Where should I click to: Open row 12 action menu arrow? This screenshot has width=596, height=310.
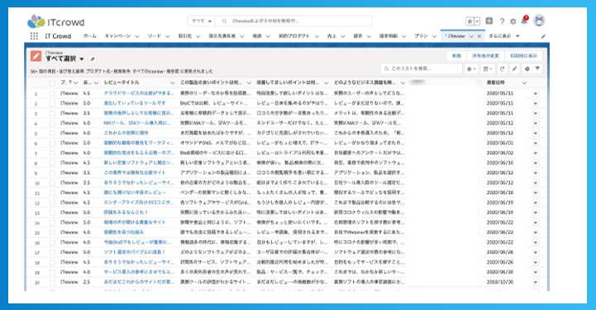click(x=535, y=203)
